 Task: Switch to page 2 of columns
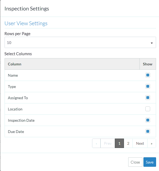(128, 143)
